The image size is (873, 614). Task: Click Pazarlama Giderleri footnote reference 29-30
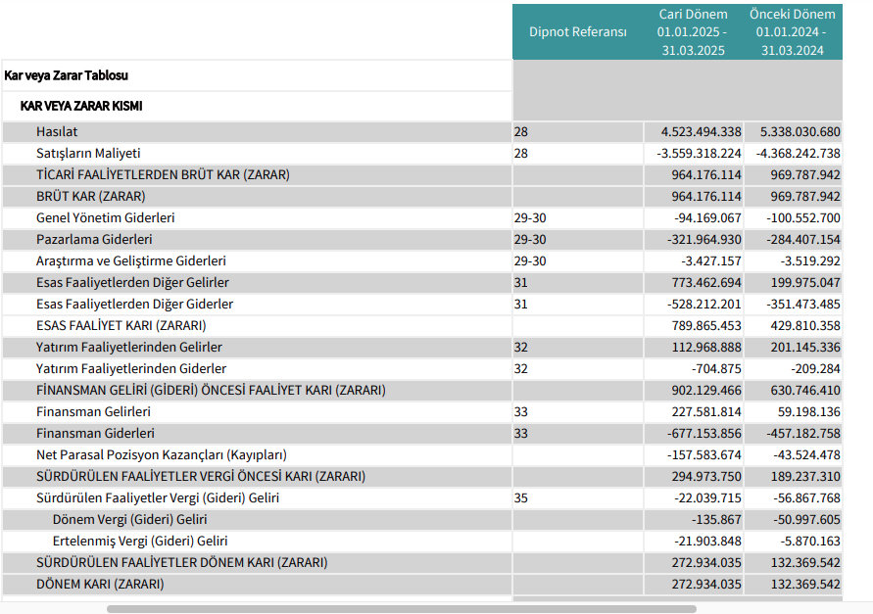coord(530,240)
